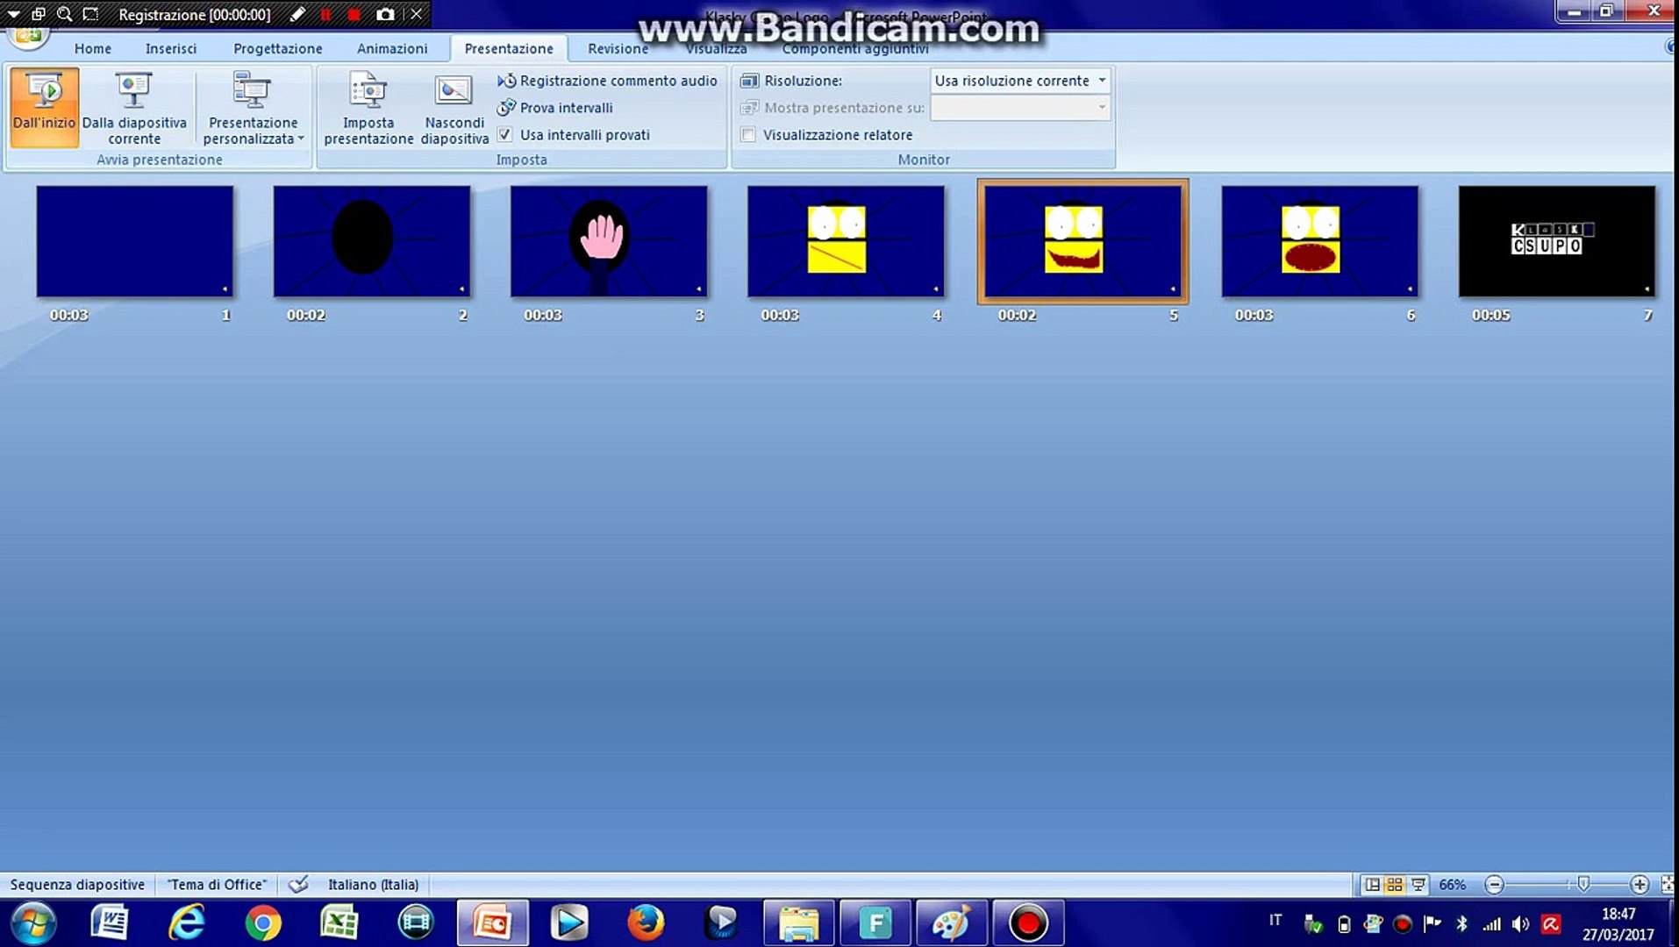Click Sequenza diapositive status label
The height and width of the screenshot is (947, 1679).
pyautogui.click(x=77, y=885)
